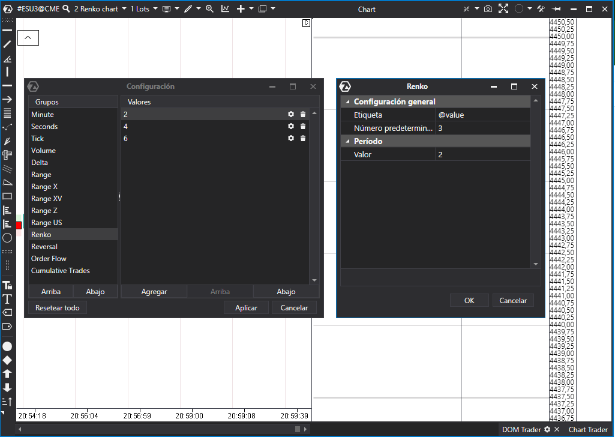Open the 1 Lots dropdown
This screenshot has width=615, height=437.
[x=155, y=9]
